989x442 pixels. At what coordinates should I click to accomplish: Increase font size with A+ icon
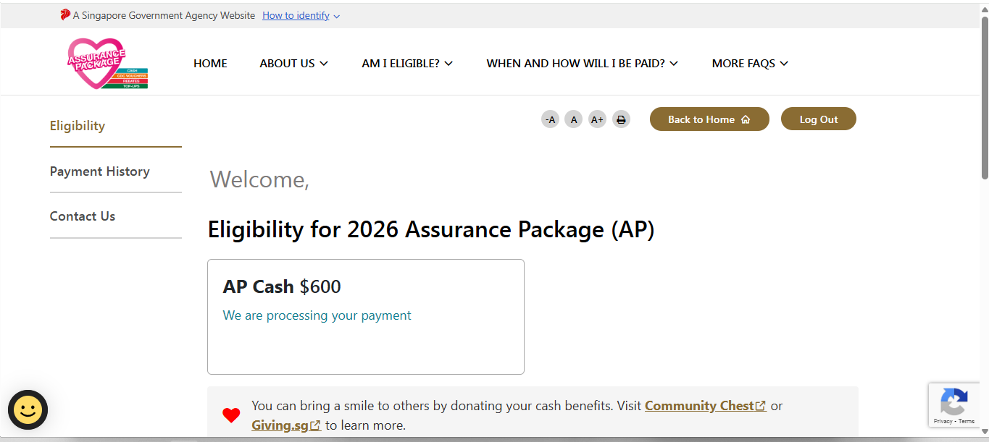pyautogui.click(x=597, y=119)
